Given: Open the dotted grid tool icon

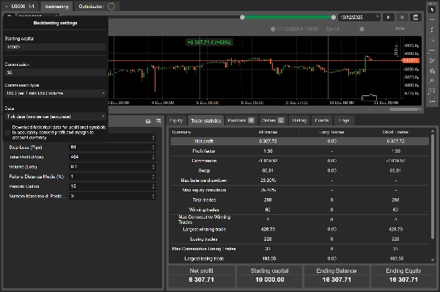Looking at the screenshot, I should (432, 91).
